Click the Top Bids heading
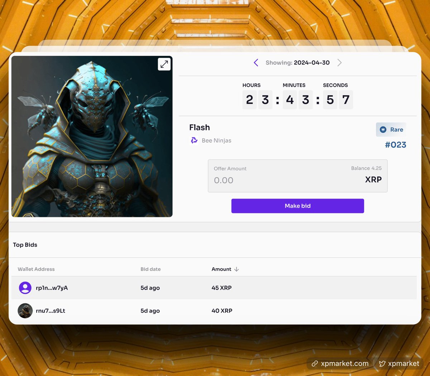 click(x=25, y=245)
